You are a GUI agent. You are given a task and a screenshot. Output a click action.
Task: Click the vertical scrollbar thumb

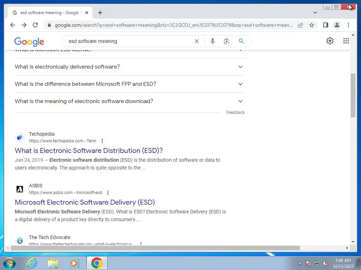pyautogui.click(x=353, y=95)
